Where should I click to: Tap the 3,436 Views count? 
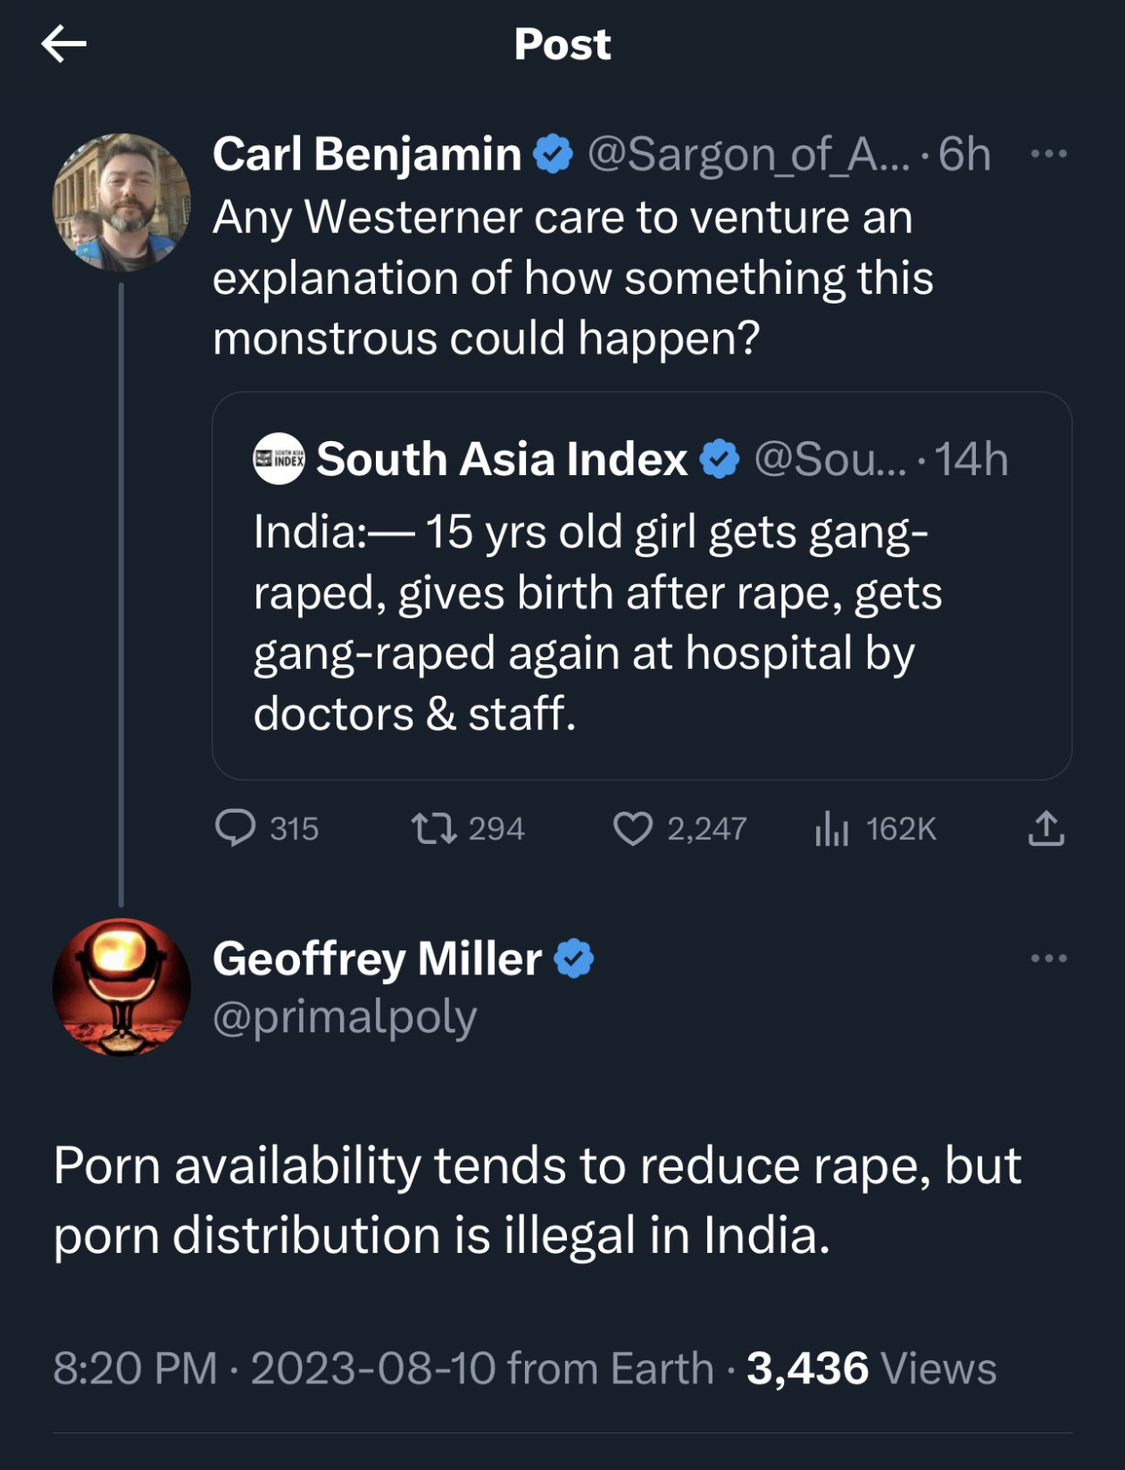(x=871, y=1368)
